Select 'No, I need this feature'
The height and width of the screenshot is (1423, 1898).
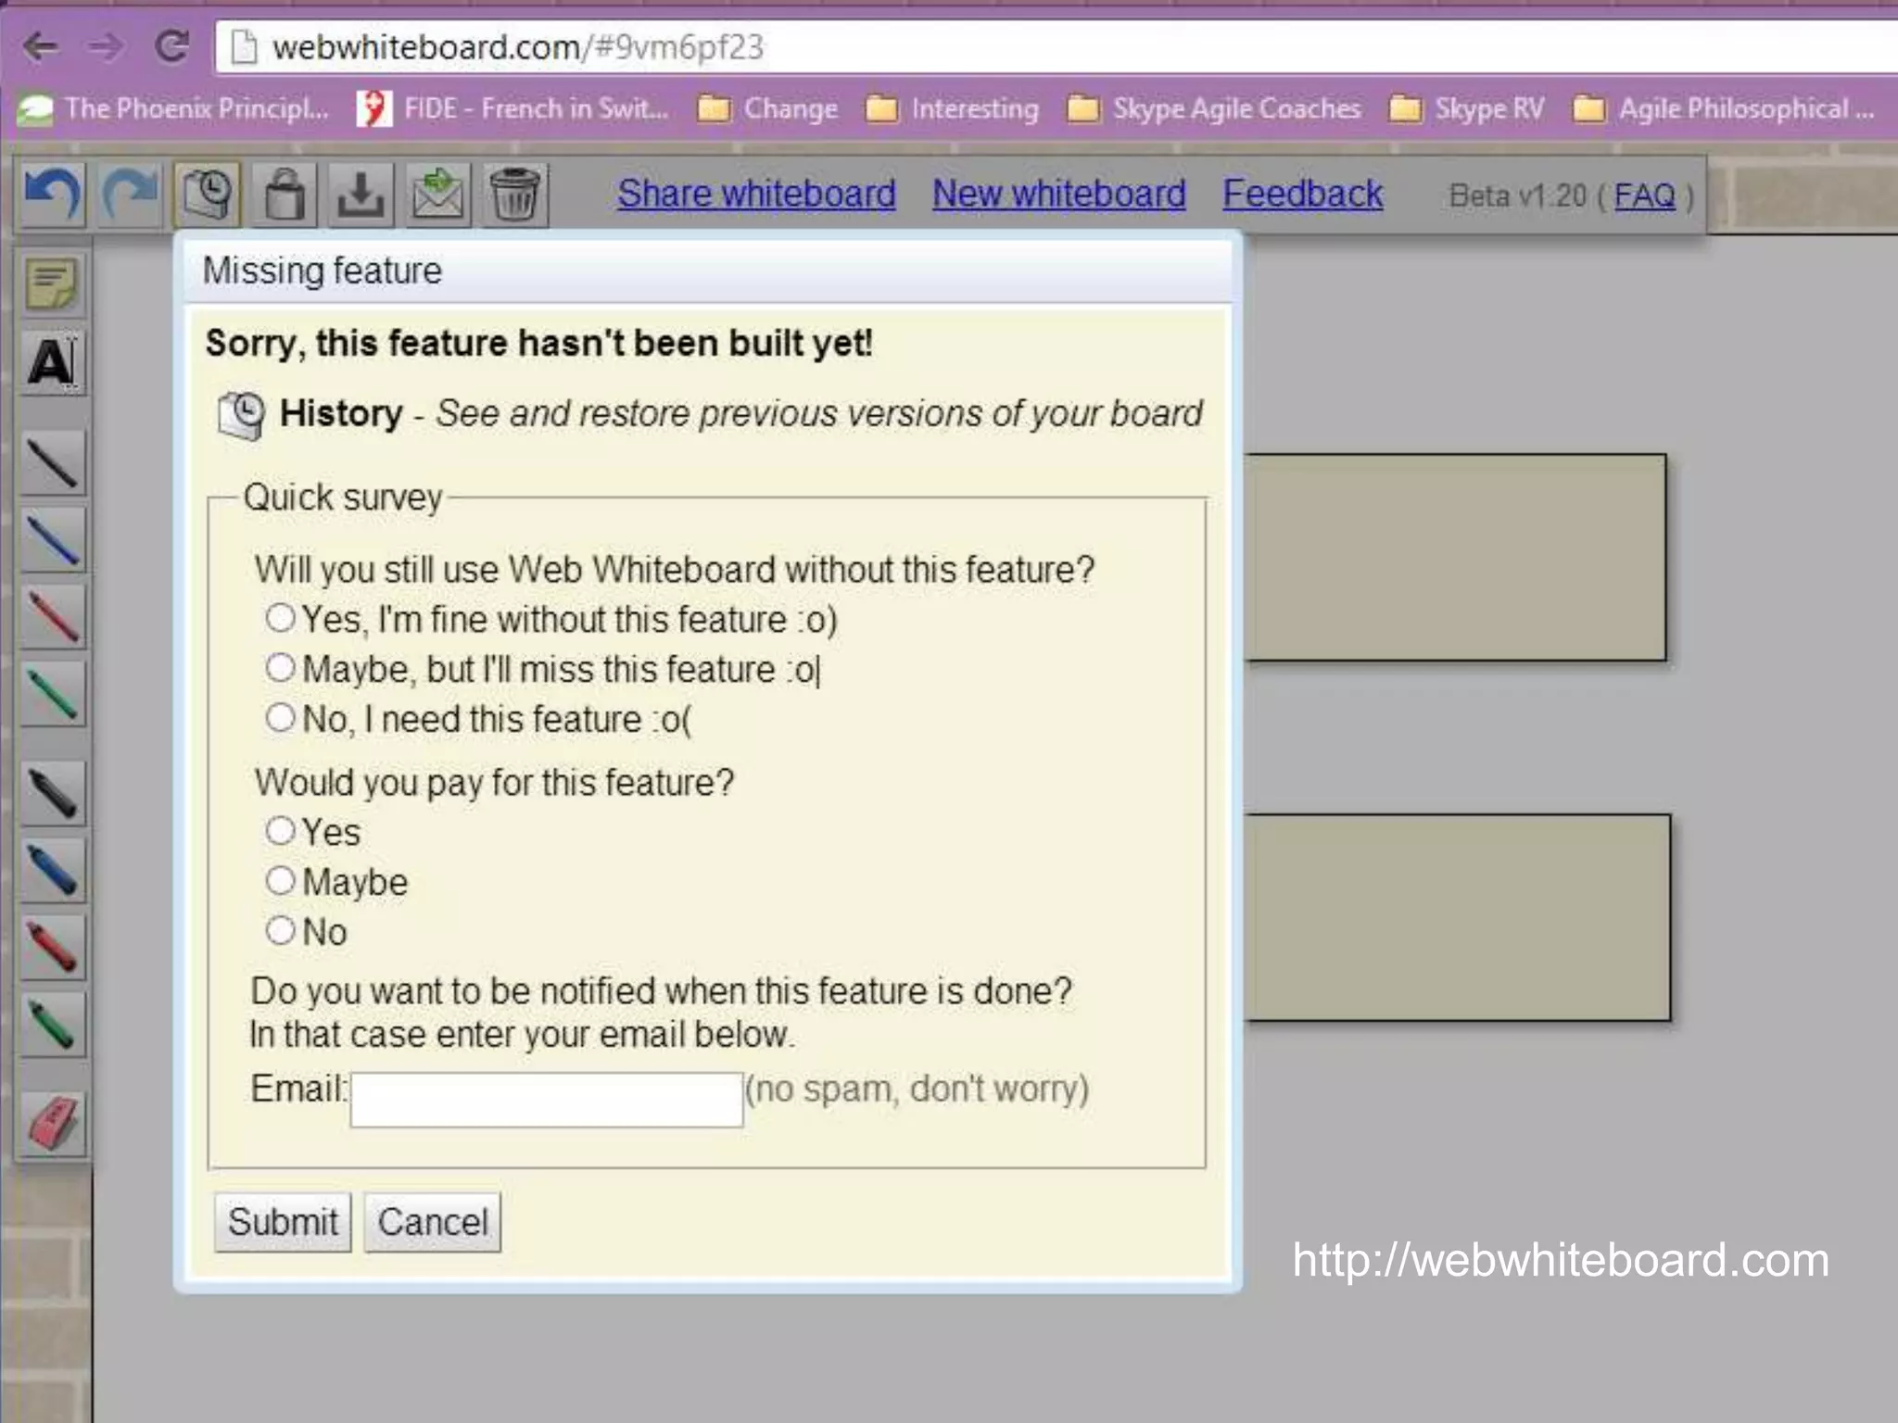pyautogui.click(x=280, y=718)
